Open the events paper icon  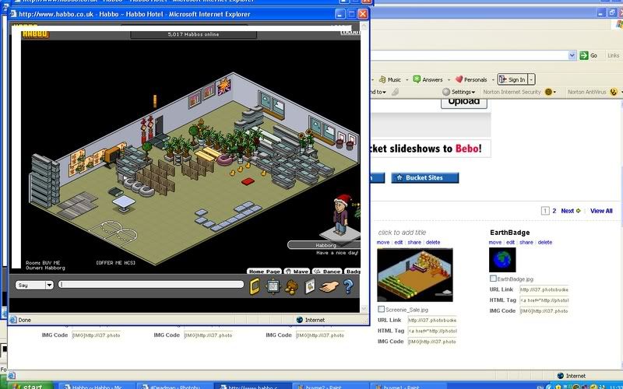pos(310,286)
